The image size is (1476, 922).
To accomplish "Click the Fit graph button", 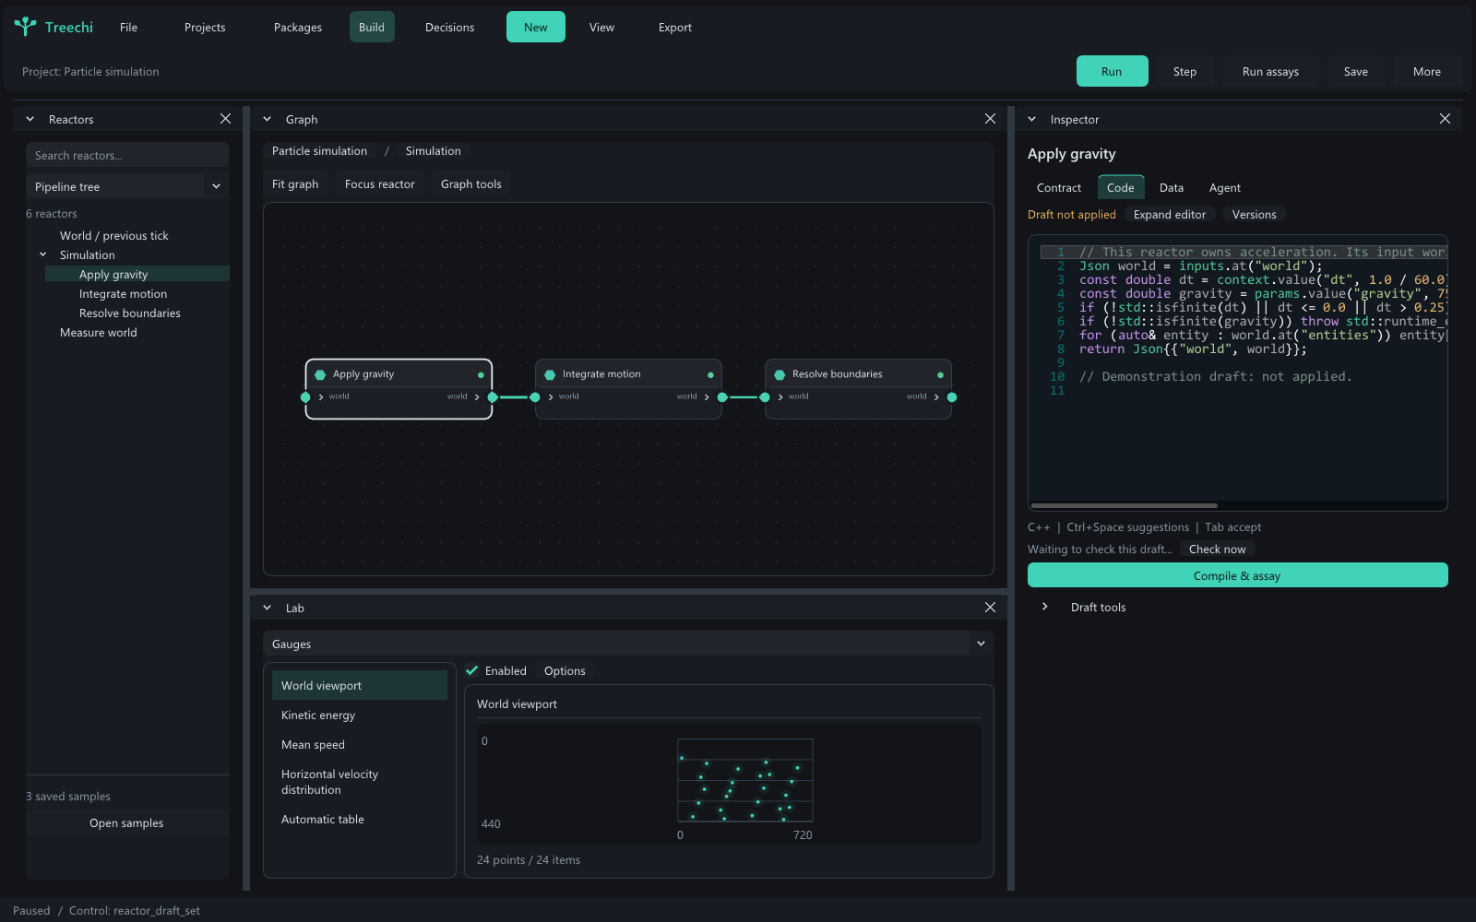I will coord(295,183).
